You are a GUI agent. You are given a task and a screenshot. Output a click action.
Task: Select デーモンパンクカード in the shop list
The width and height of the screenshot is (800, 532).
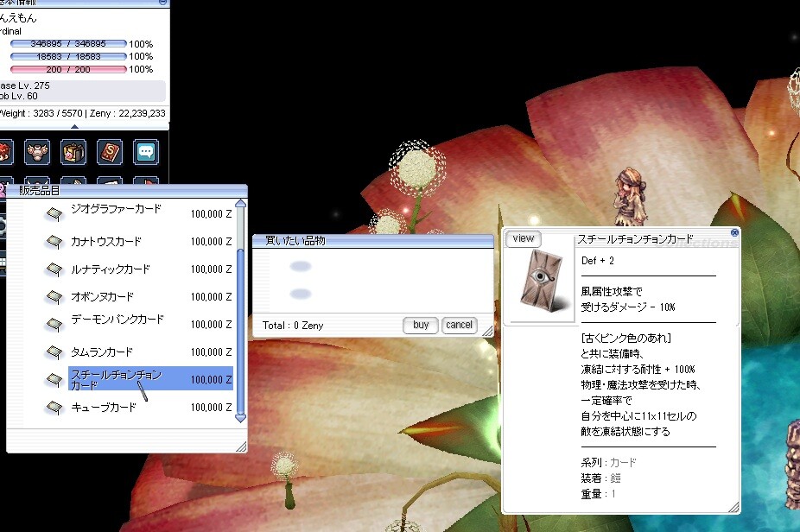(x=117, y=320)
